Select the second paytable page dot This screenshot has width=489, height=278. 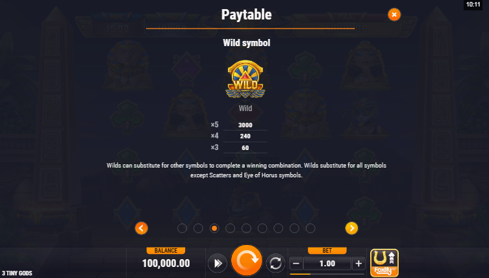click(198, 229)
